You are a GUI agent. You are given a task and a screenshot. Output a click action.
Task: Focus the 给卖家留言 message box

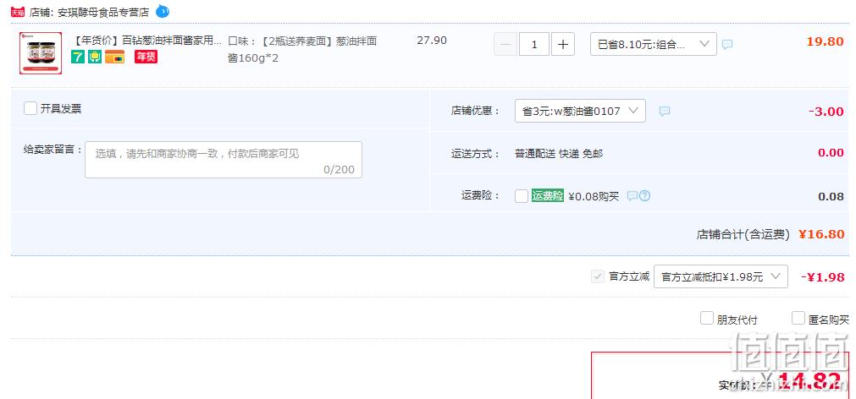point(224,160)
